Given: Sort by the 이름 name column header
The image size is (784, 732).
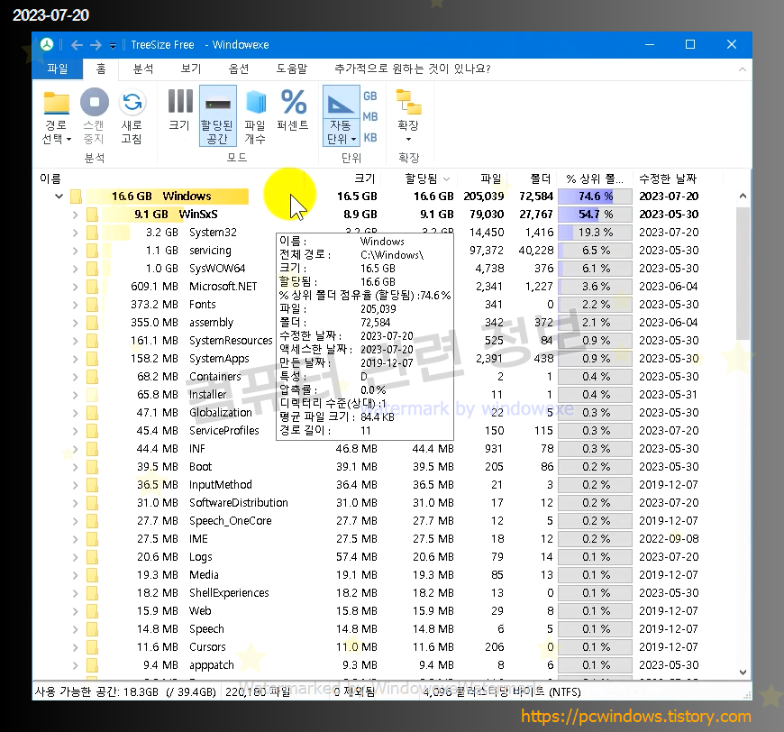Looking at the screenshot, I should pyautogui.click(x=50, y=178).
